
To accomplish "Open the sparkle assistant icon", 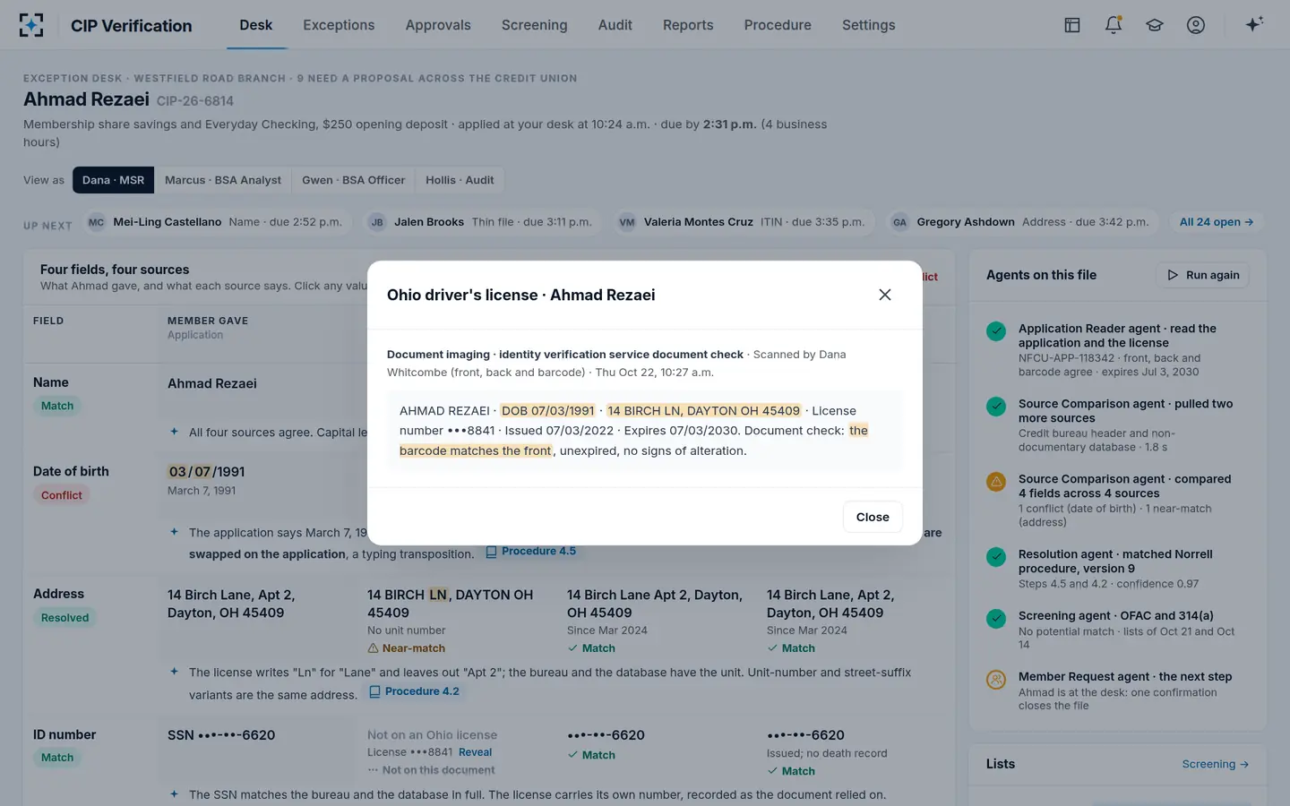I will 1254,24.
